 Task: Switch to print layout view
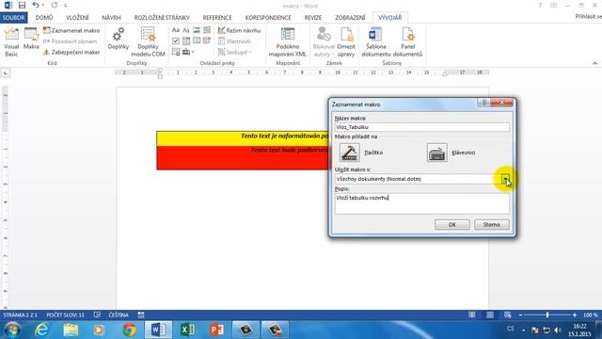point(490,315)
